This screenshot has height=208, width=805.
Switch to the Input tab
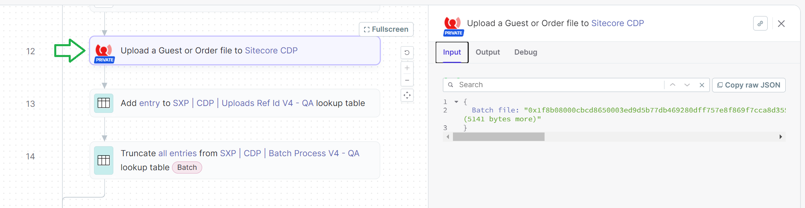452,52
